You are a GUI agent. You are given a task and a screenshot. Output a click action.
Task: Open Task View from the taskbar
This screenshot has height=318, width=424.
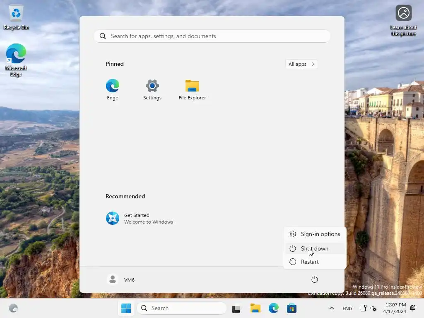point(236,308)
